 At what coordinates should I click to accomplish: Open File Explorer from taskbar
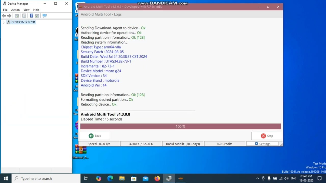coord(122,178)
